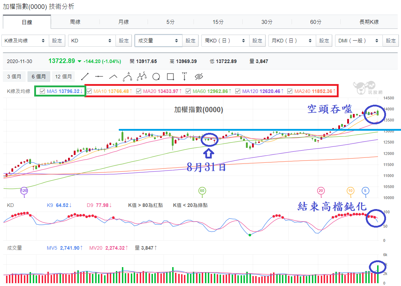
Task: Uncheck the MA120 moving average checkbox
Action: click(x=238, y=91)
